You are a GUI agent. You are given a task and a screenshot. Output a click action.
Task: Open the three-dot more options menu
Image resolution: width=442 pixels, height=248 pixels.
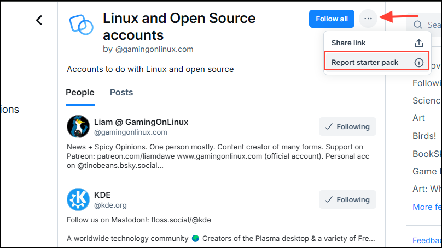pos(368,19)
